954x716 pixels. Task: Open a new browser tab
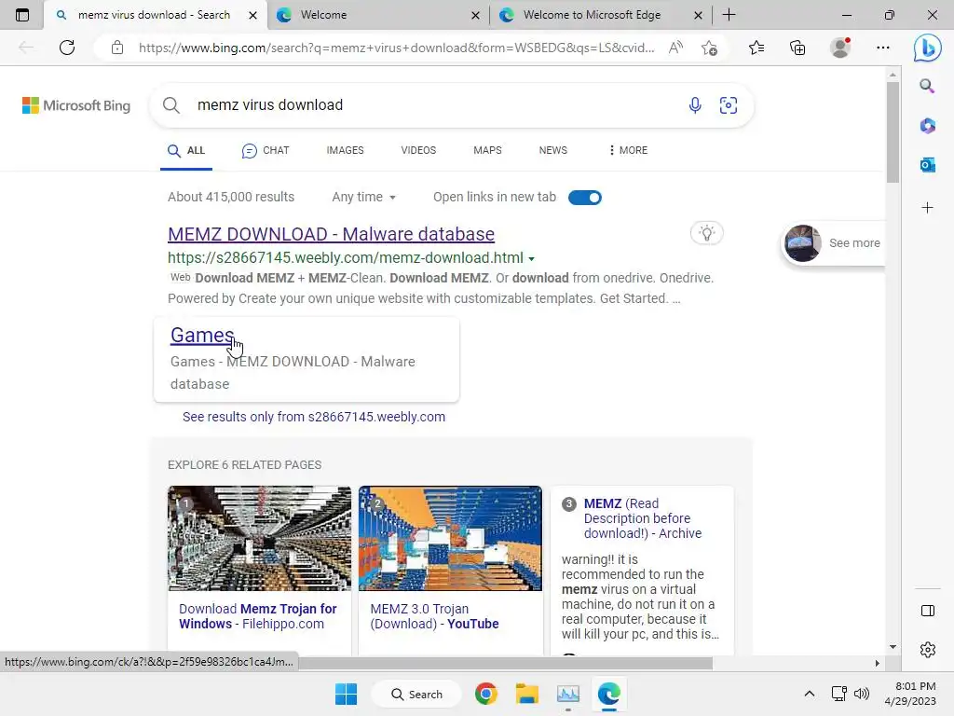729,15
